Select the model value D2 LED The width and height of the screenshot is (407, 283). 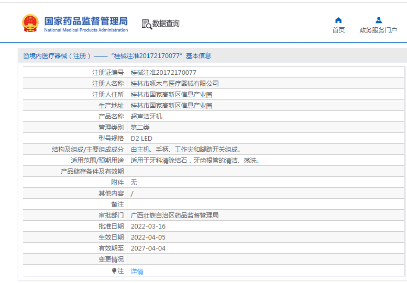point(141,139)
